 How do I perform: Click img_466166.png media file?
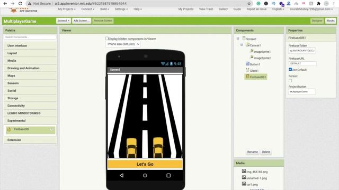point(257,172)
